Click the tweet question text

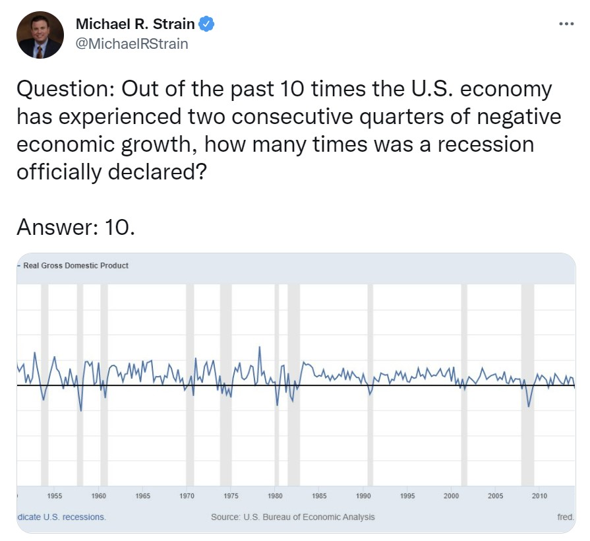click(289, 130)
